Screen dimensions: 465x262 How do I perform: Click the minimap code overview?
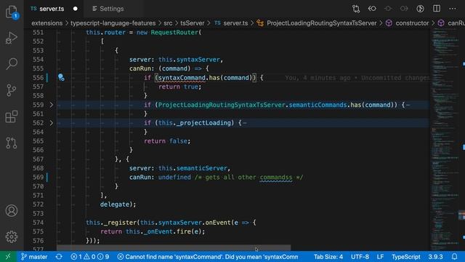click(445, 139)
